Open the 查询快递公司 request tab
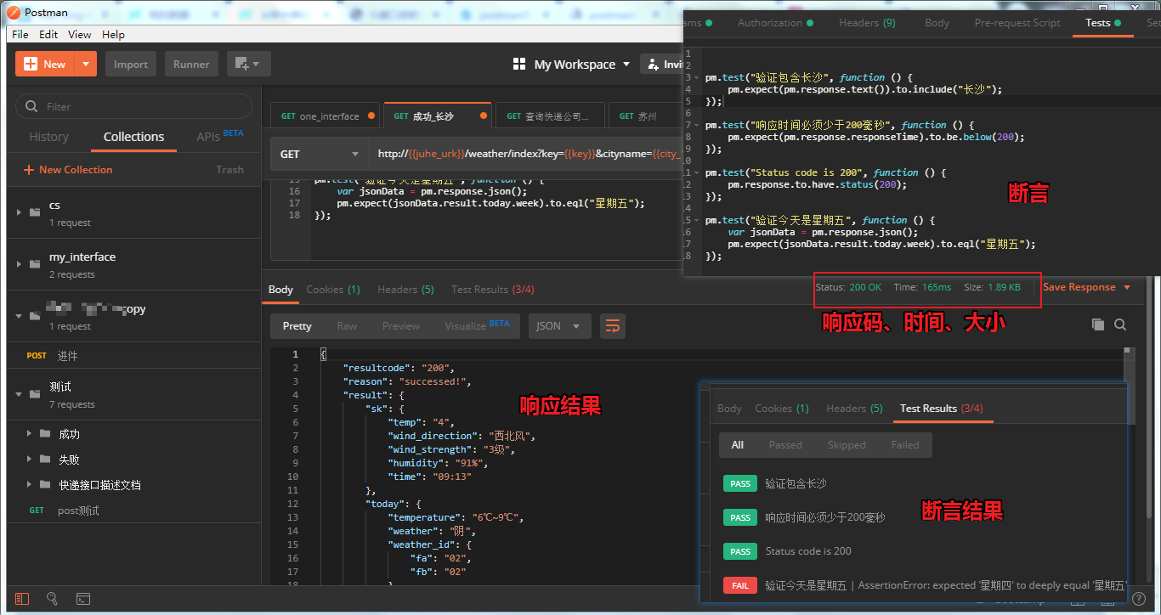 click(550, 116)
